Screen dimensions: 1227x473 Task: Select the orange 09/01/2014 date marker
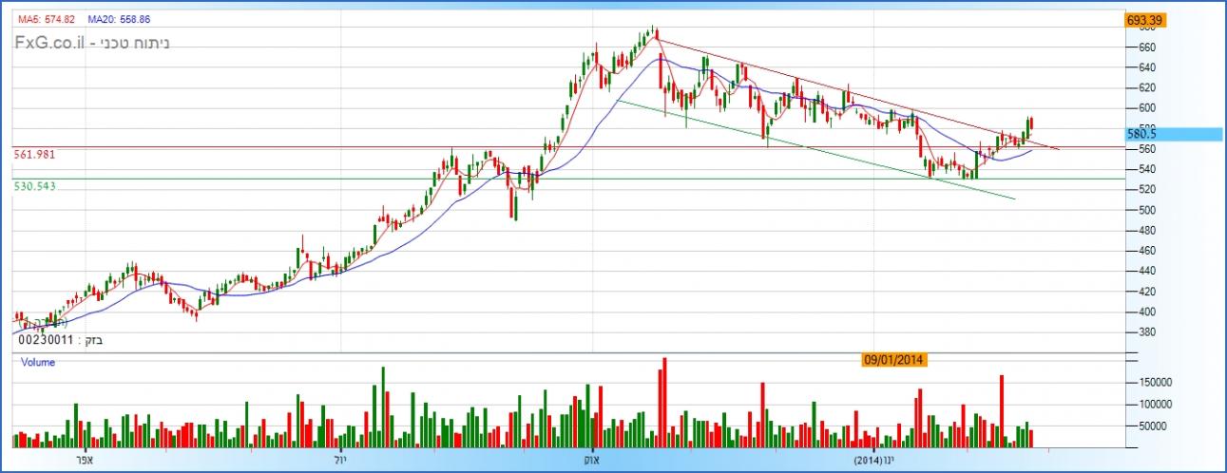(892, 360)
